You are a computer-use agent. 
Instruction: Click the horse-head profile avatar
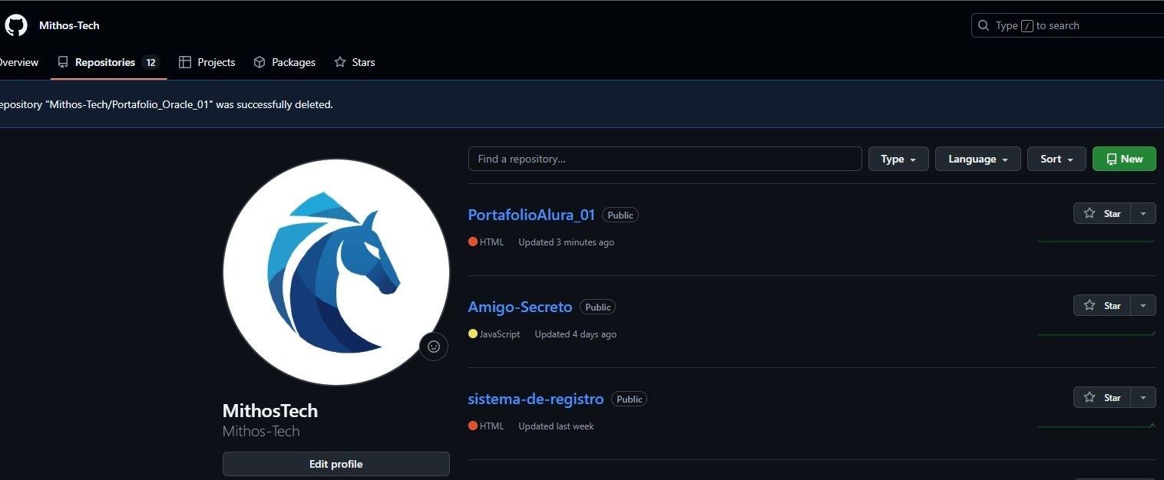pyautogui.click(x=336, y=272)
